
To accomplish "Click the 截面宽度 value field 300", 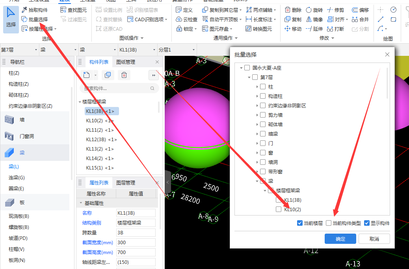I will pos(136,242).
